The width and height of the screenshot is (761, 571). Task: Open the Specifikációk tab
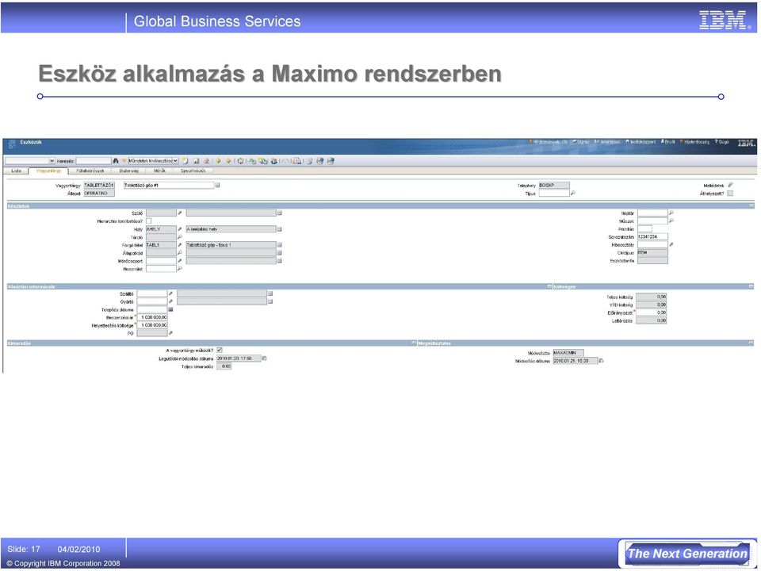tap(193, 171)
